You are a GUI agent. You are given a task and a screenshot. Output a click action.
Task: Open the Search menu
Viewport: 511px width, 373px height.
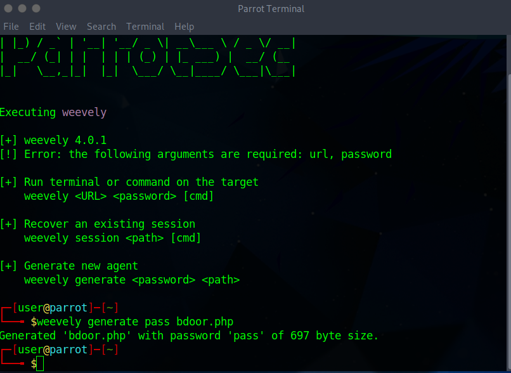coord(101,27)
